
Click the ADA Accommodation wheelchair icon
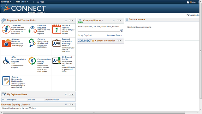tap(6, 61)
